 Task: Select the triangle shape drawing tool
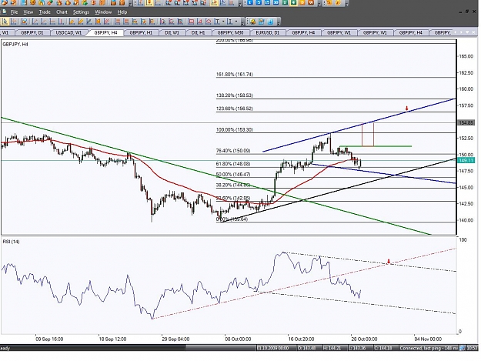199,22
